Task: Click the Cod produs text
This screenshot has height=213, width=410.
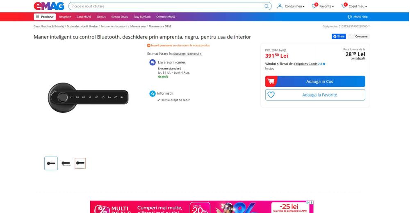Action: click(346, 26)
